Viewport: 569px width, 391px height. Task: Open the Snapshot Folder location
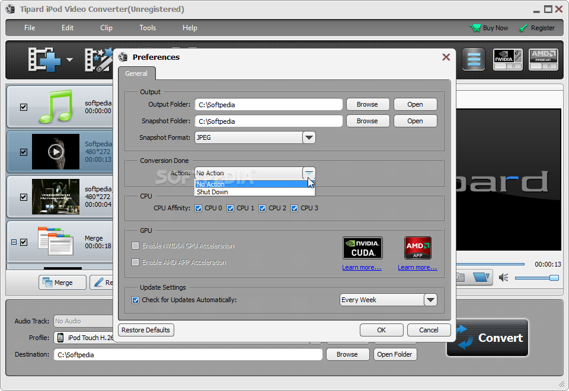pos(415,121)
